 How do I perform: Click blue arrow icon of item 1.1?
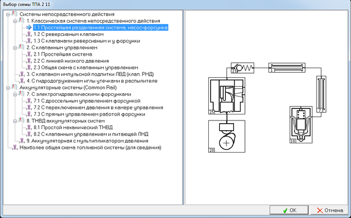tap(28, 27)
